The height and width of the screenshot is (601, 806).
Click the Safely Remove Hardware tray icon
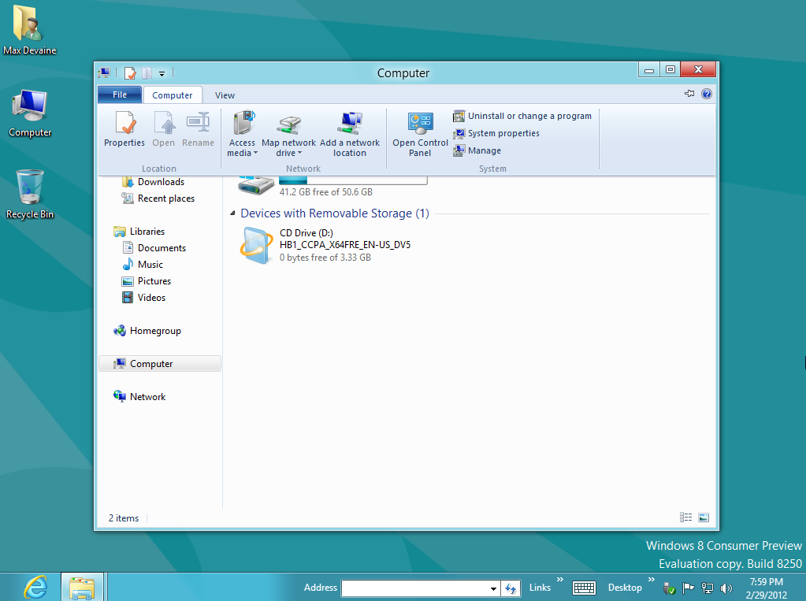(669, 588)
